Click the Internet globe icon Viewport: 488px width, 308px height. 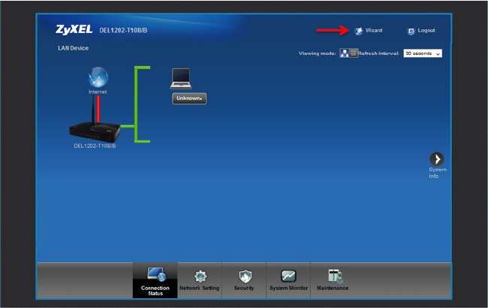(98, 77)
